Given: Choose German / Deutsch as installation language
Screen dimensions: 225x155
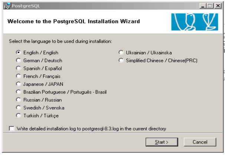Looking at the screenshot, I should 19,60.
